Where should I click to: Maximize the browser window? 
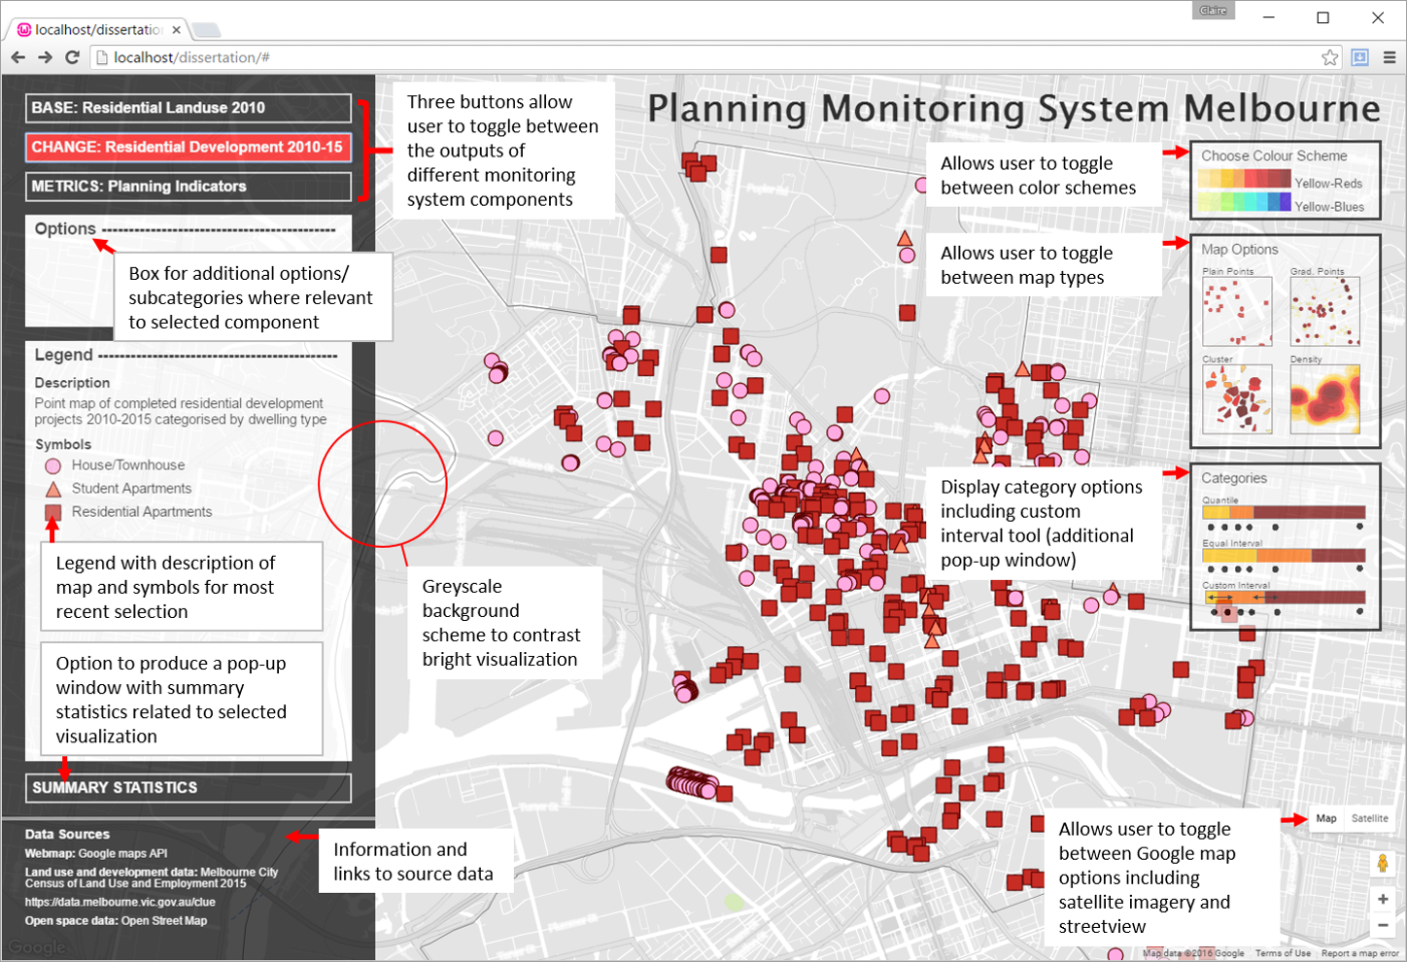(1322, 17)
